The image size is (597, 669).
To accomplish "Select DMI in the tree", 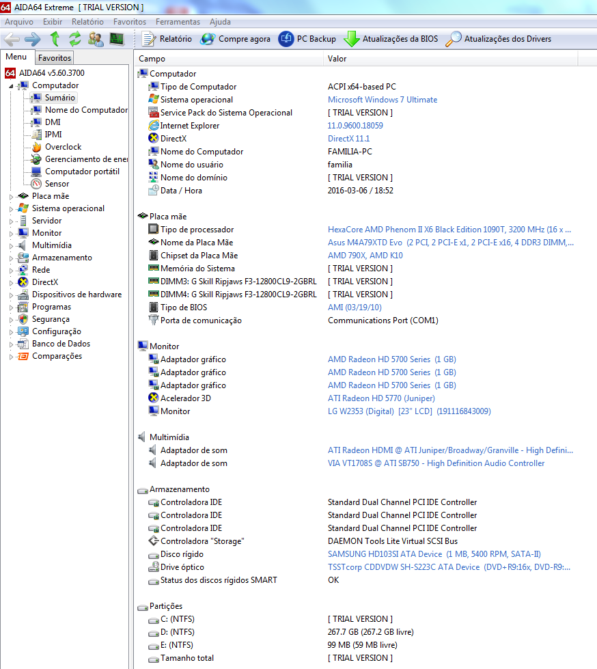I will click(53, 122).
